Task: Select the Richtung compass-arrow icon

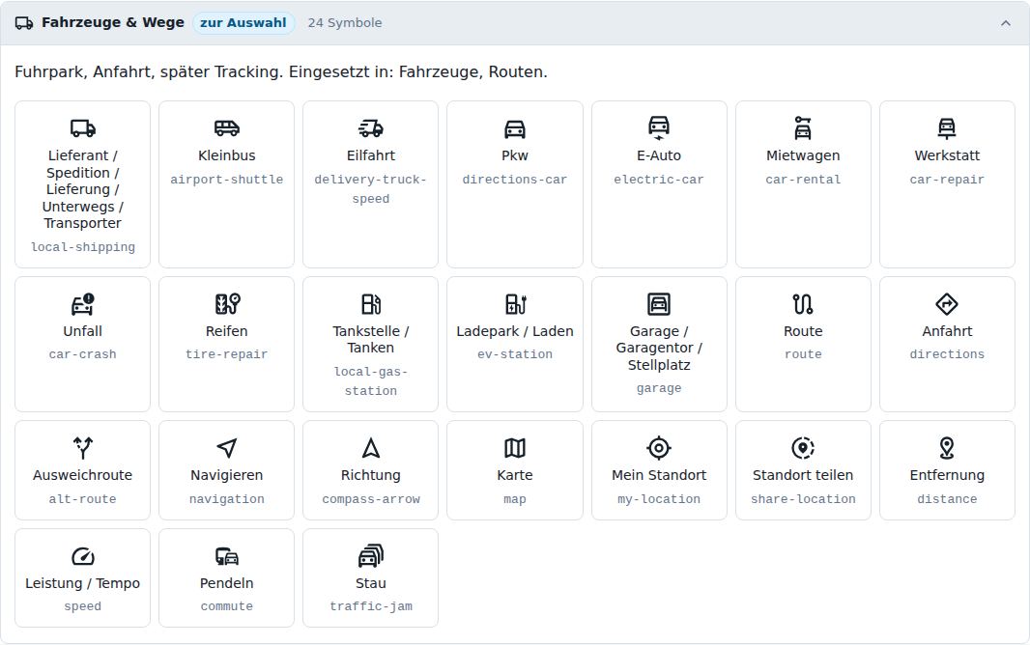Action: pyautogui.click(x=370, y=447)
